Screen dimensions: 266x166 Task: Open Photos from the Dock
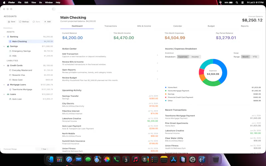point(107,159)
